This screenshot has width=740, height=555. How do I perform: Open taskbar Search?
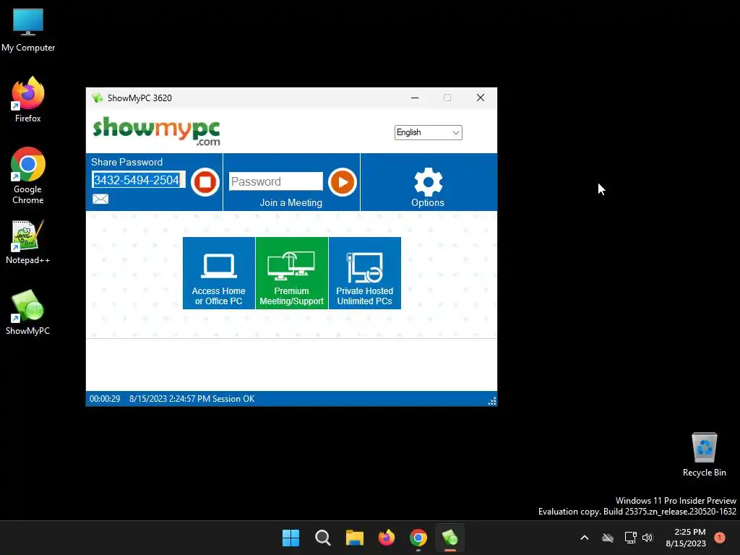pos(323,538)
